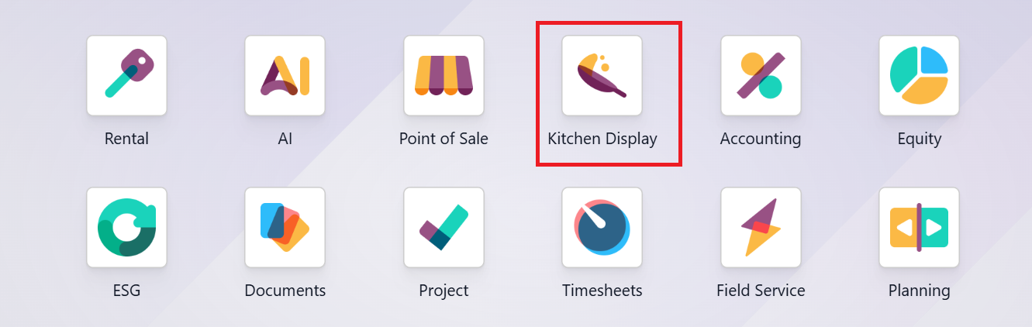The width and height of the screenshot is (1032, 327).
Task: Click the Point of Sale label
Action: (x=444, y=139)
